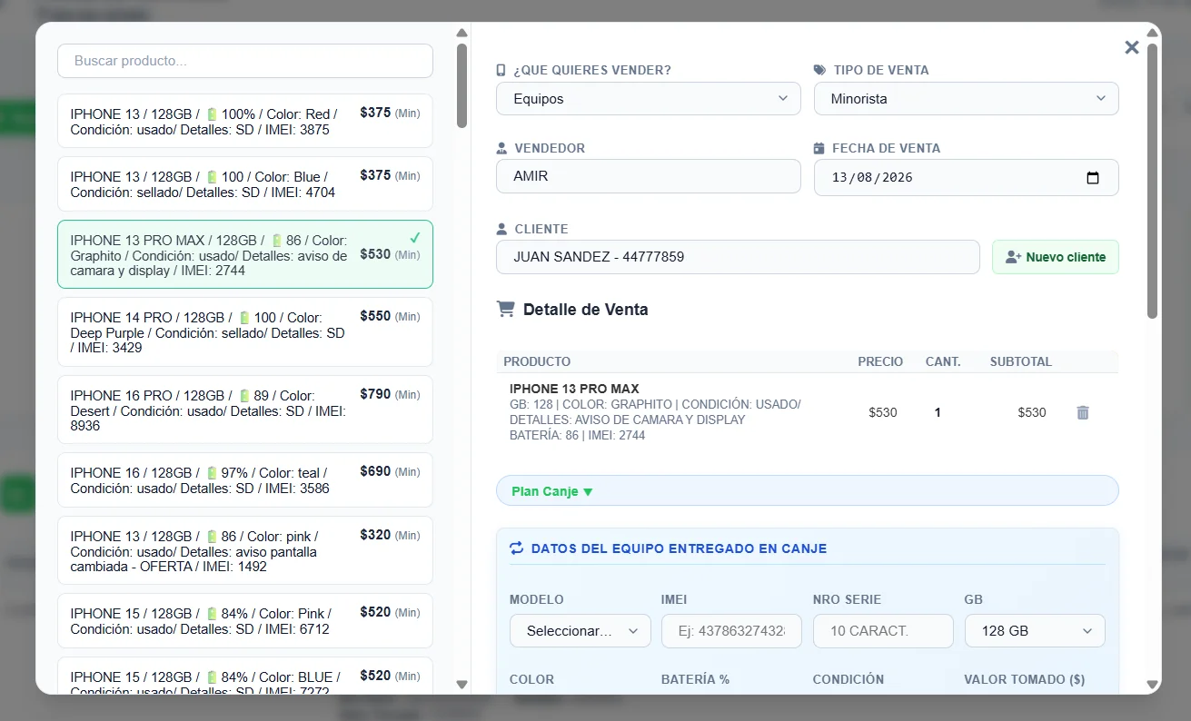This screenshot has width=1191, height=721.
Task: Click the CANT. column header
Action: click(x=943, y=361)
